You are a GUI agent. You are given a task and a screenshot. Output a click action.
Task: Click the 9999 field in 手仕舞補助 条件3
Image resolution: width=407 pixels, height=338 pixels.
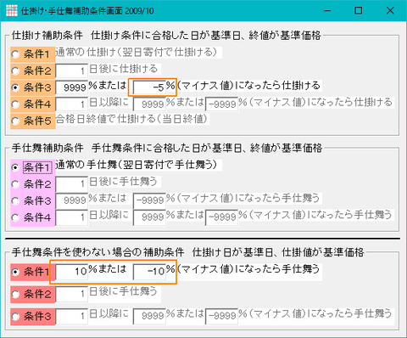tap(72, 201)
